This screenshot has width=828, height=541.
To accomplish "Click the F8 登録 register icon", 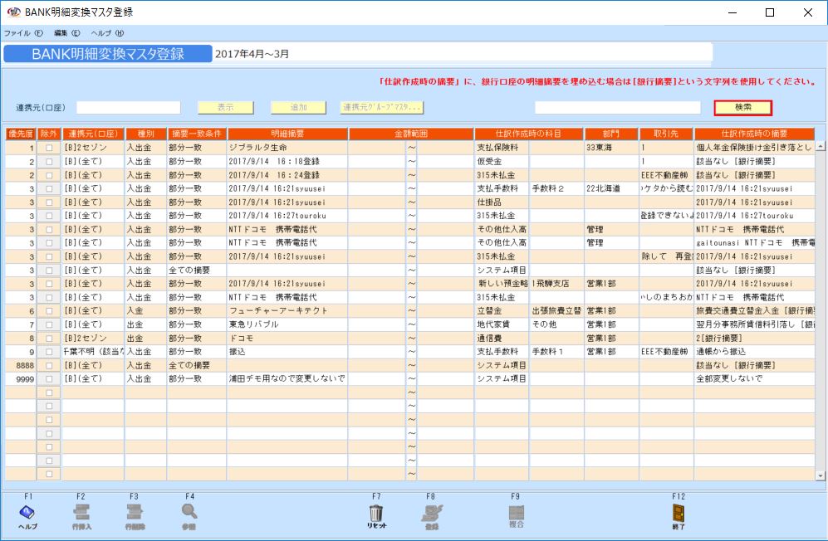I will 430,514.
